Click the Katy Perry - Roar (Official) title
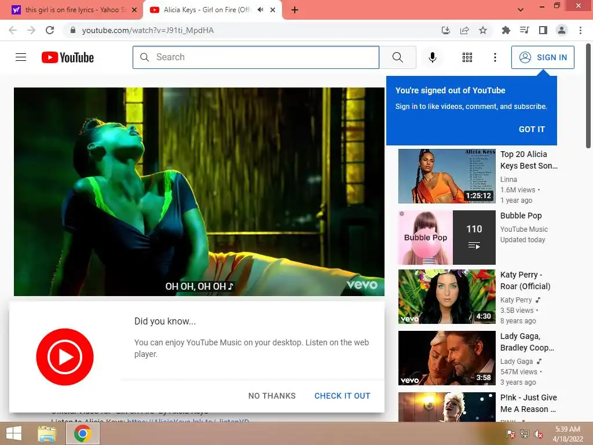Viewport: 593px width, 445px height. [x=525, y=280]
